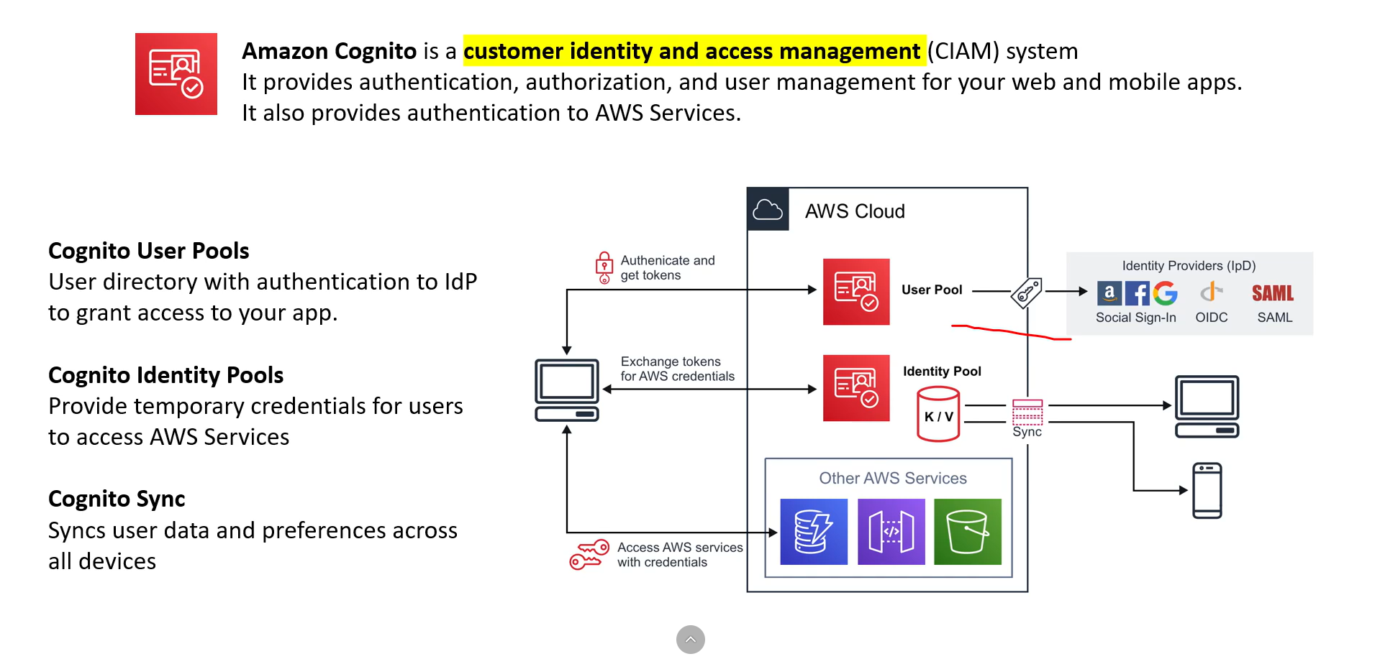
Task: Click the 'Cognito Sync' heading
Action: pos(117,499)
